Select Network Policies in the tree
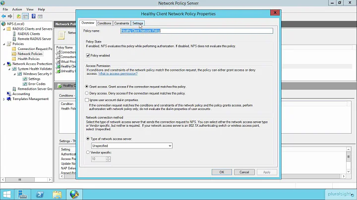Image resolution: width=357 pixels, height=200 pixels. [x=30, y=54]
